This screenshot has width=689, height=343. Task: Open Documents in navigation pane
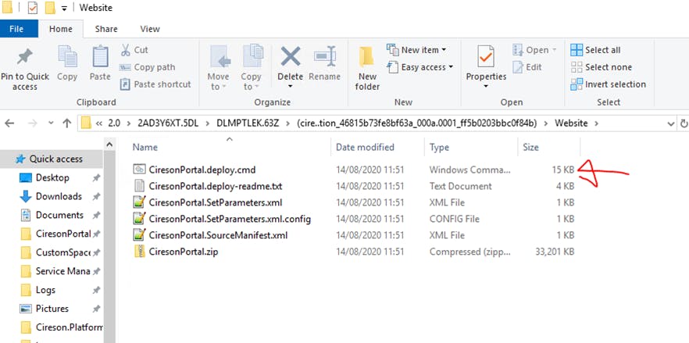click(59, 215)
